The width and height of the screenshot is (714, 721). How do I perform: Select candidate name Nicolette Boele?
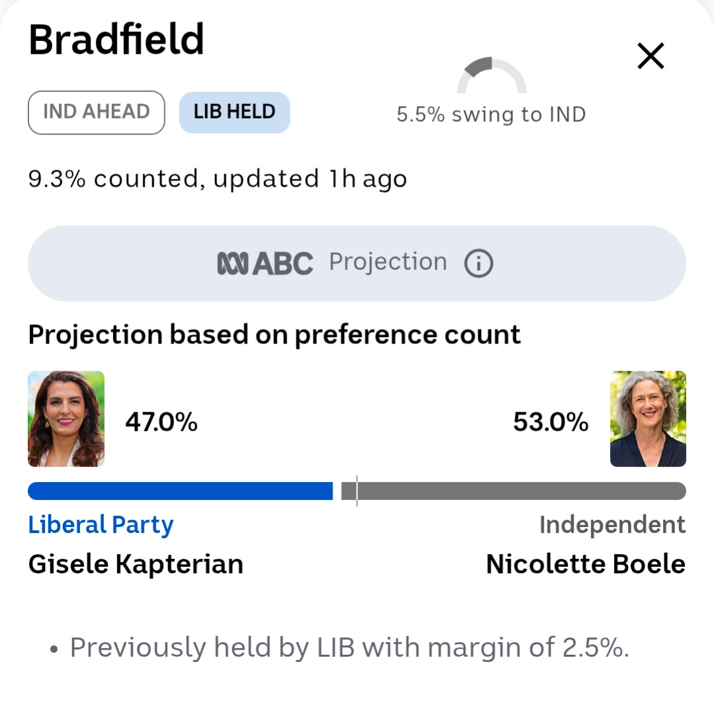click(x=586, y=564)
